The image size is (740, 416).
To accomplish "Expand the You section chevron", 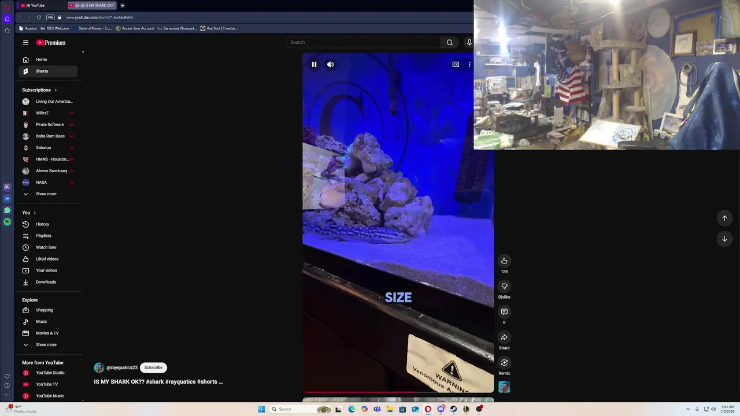I will pyautogui.click(x=35, y=213).
